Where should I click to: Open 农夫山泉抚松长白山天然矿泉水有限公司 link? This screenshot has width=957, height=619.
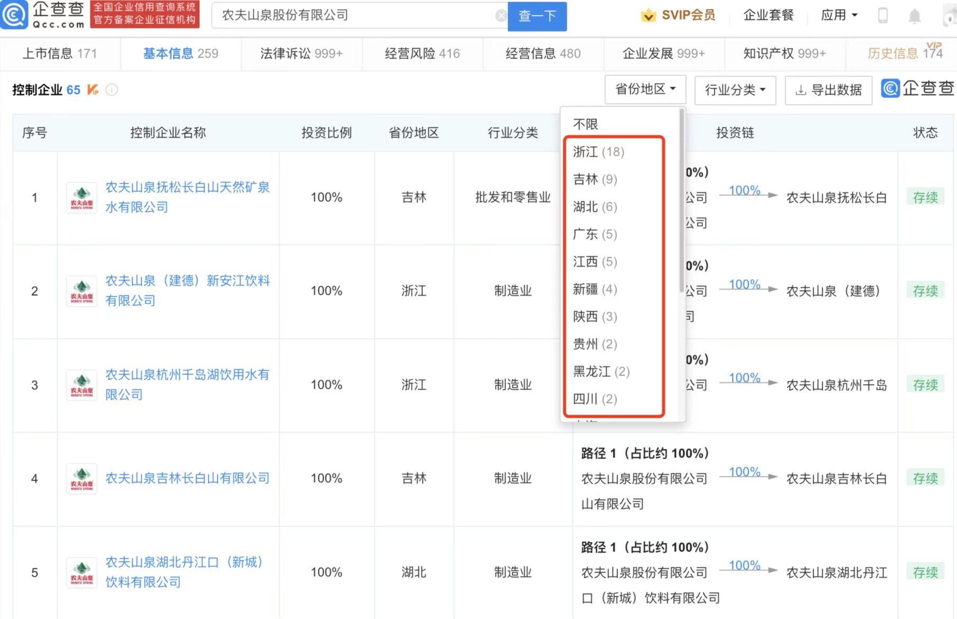pos(188,197)
